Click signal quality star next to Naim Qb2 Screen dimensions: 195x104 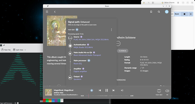point(77,30)
